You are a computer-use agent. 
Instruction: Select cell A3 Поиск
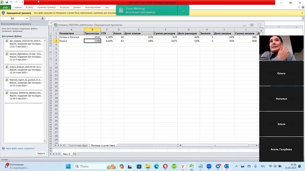pos(71,41)
